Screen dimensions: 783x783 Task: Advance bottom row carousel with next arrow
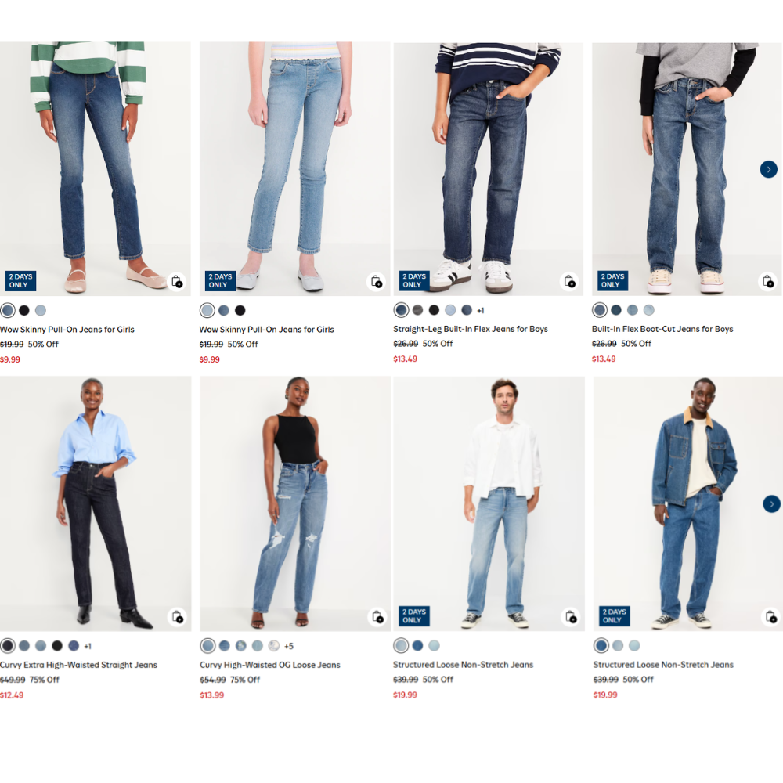(x=771, y=503)
